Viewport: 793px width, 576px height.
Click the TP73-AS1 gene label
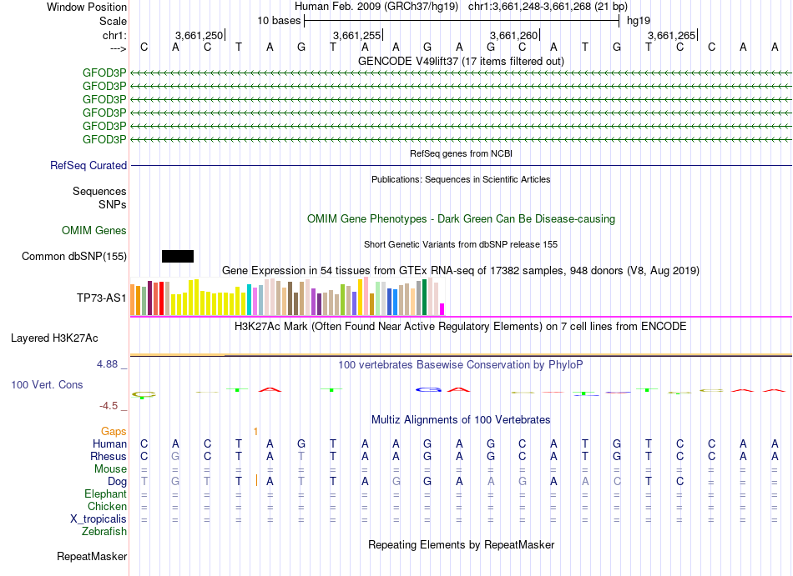tap(101, 298)
